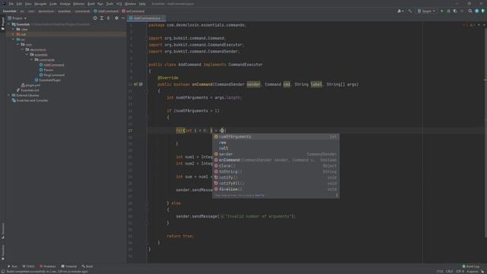Choose numOfArguments from completion popup
Viewport: 487px width, 274px height.
coord(275,136)
